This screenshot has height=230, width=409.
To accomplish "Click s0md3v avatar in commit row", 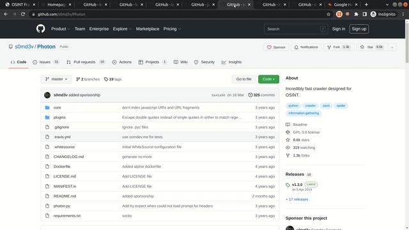I will (x=47, y=95).
